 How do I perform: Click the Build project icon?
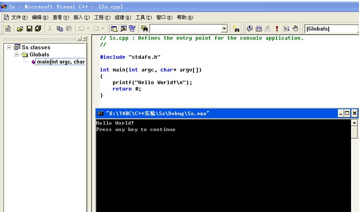click(x=259, y=29)
